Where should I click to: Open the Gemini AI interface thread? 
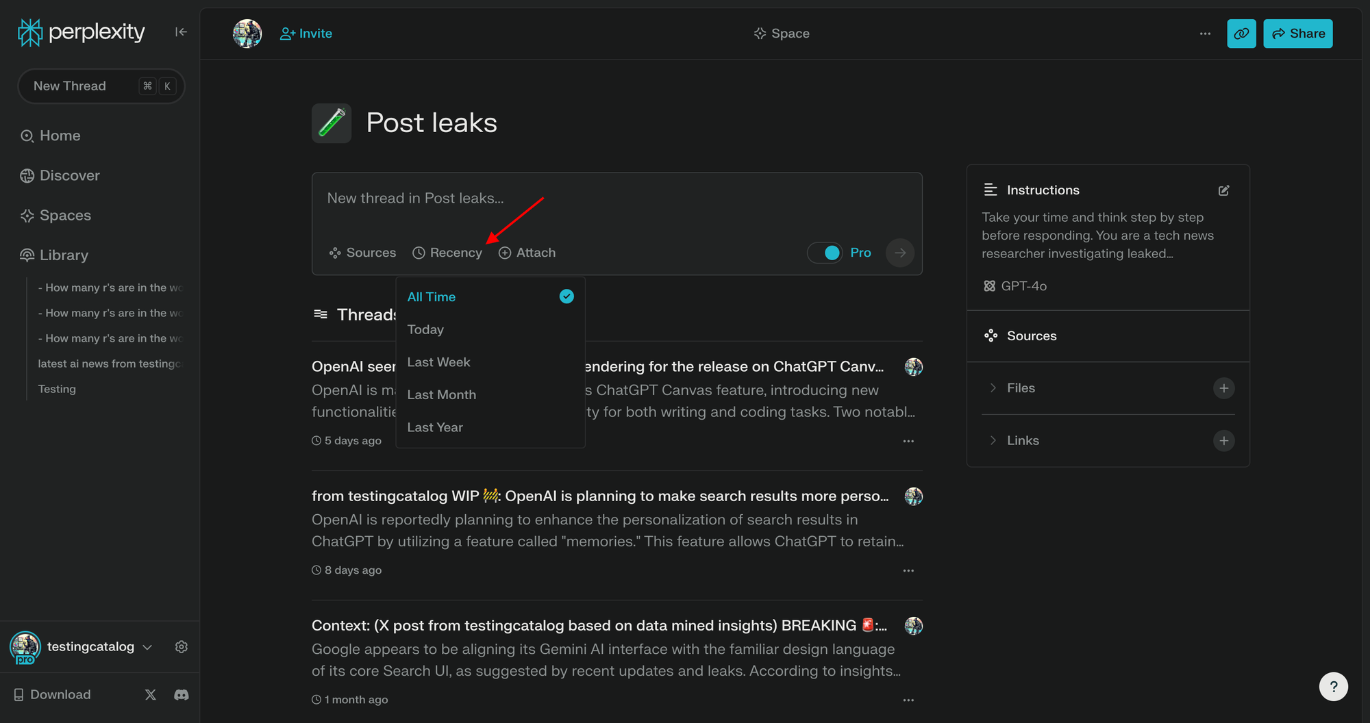pyautogui.click(x=599, y=625)
